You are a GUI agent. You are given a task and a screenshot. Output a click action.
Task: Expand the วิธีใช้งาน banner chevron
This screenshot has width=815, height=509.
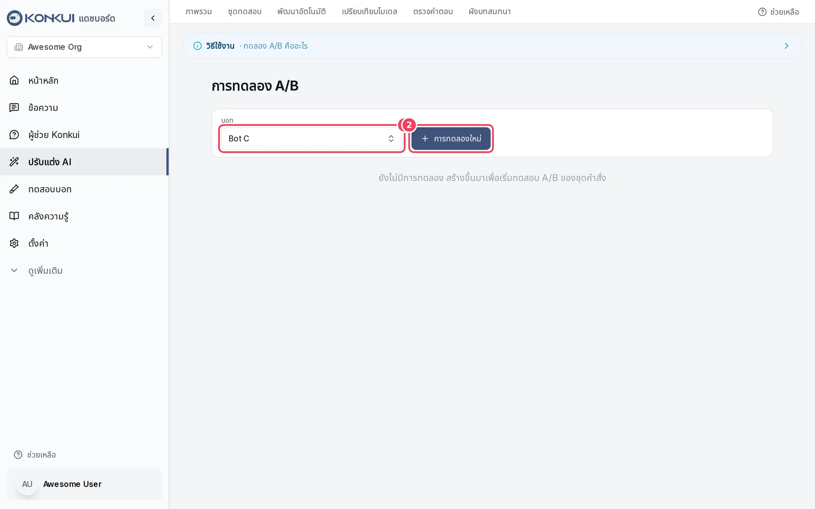[786, 46]
